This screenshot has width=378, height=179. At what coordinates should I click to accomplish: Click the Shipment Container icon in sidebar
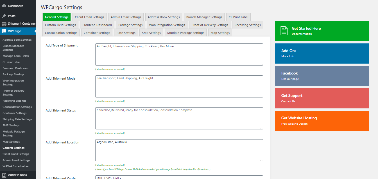[x=4, y=24]
